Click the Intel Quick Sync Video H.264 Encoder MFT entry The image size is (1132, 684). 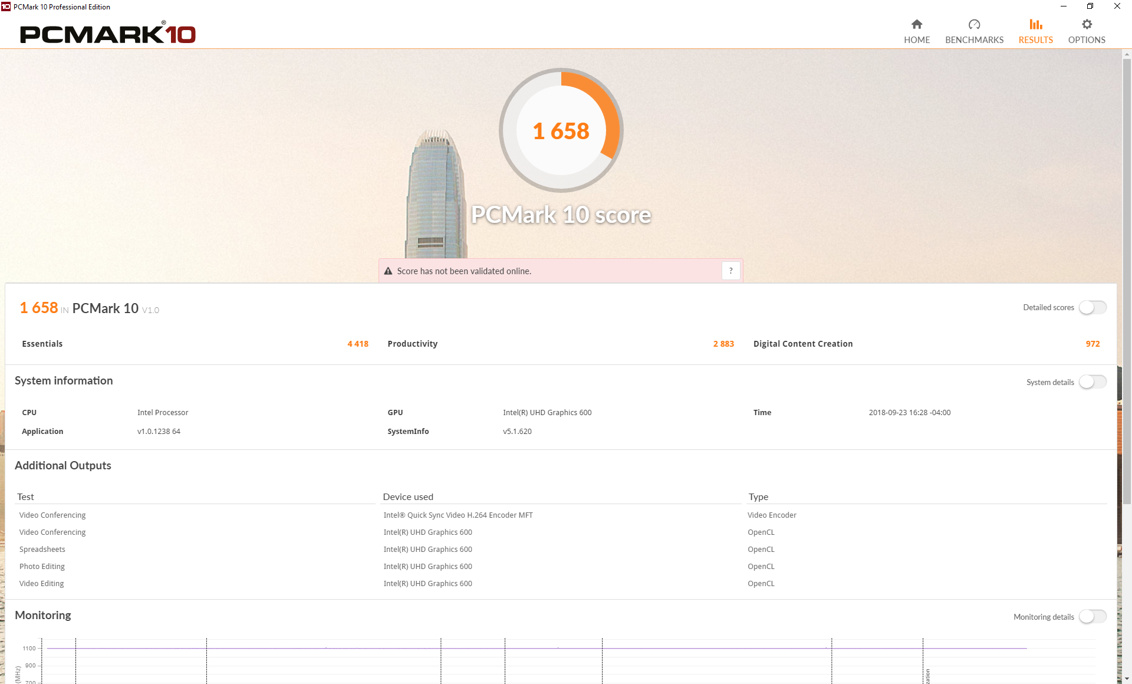pyautogui.click(x=458, y=515)
